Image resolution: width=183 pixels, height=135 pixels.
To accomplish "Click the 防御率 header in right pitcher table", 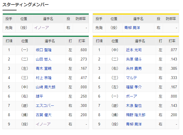I will pos(171,19).
